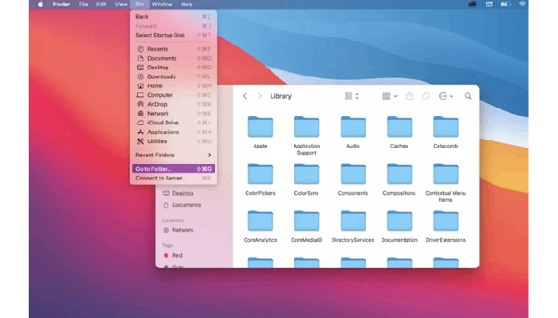Image resolution: width=558 pixels, height=318 pixels.
Task: Click the battery status icon
Action: click(505, 4)
